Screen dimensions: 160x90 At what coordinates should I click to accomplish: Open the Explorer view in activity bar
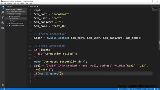(x=3, y=7)
